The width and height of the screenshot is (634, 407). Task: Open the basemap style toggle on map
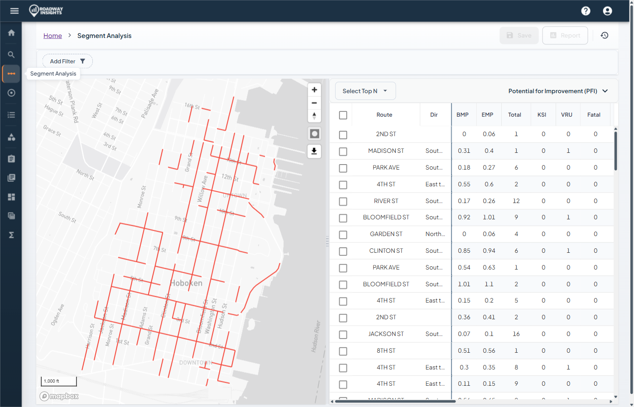314,133
